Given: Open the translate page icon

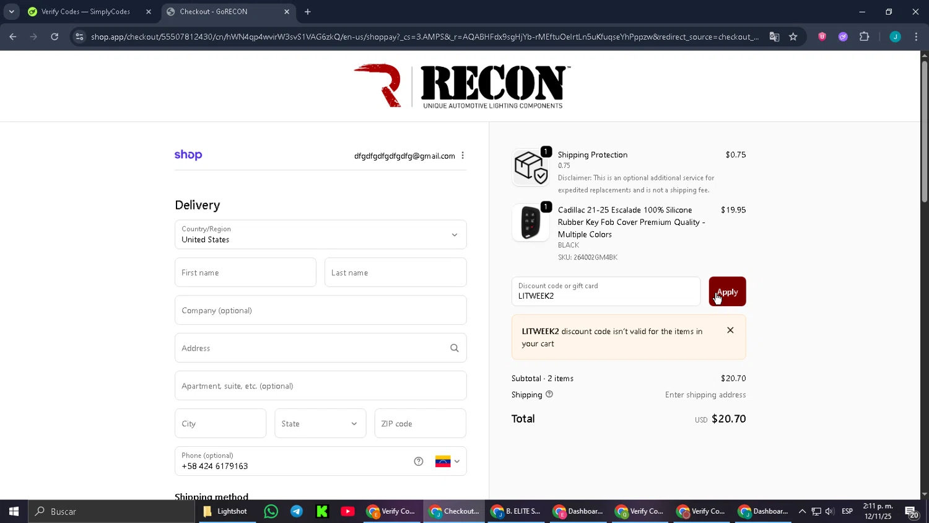Looking at the screenshot, I should click(774, 37).
